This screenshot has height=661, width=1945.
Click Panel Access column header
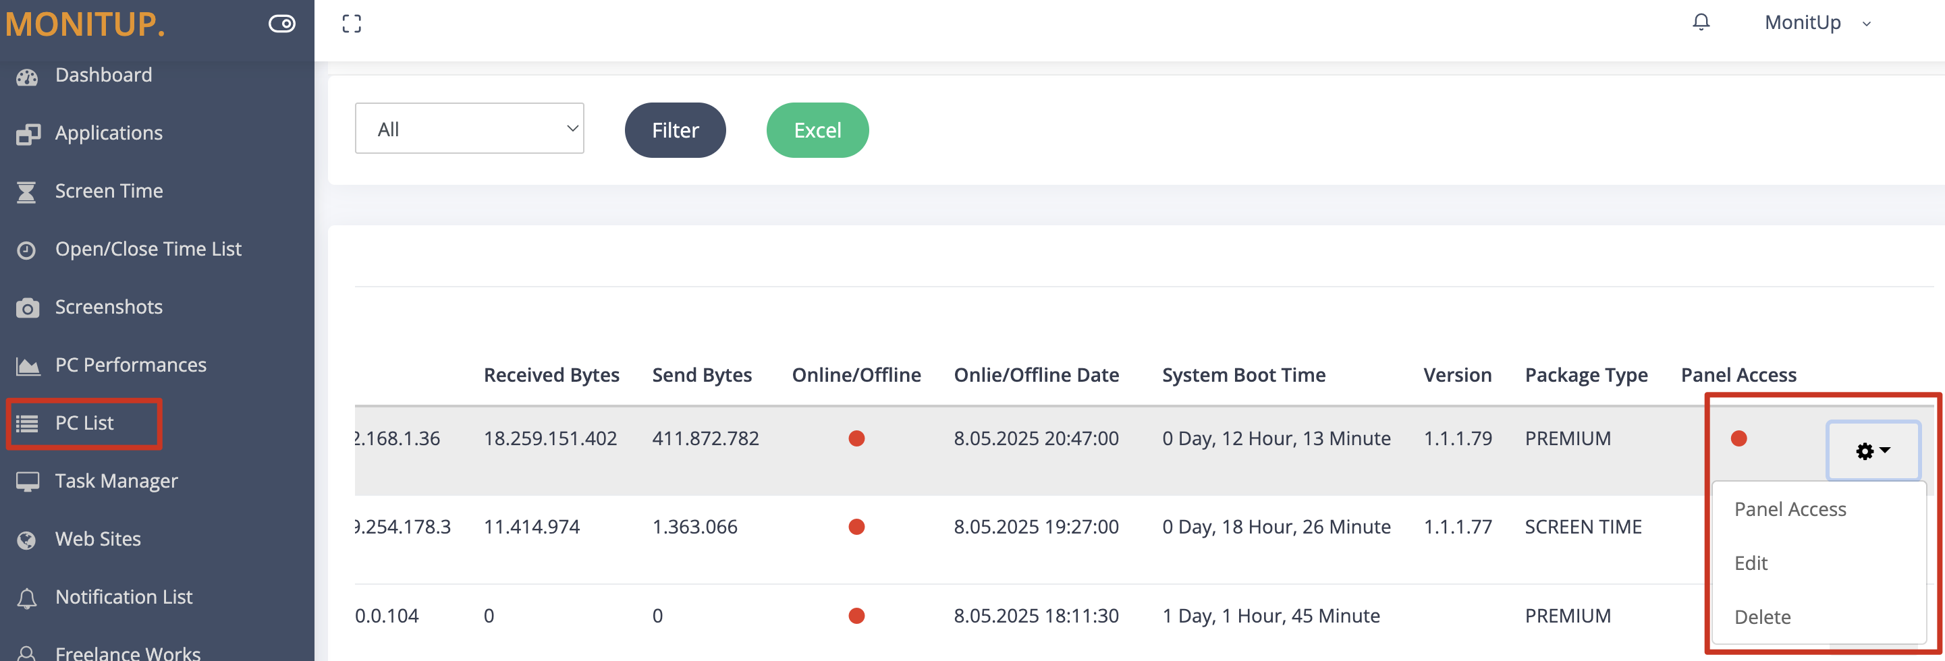click(1738, 375)
